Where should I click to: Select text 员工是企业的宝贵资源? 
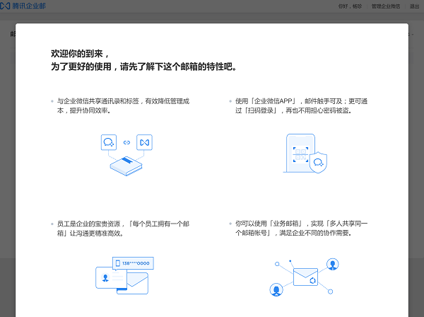click(x=88, y=224)
